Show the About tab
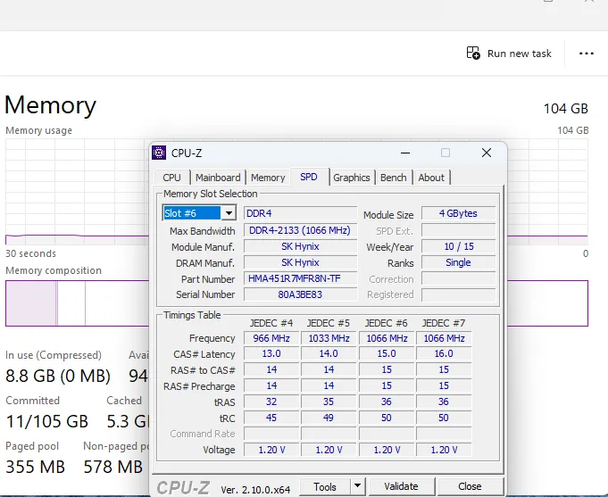The image size is (608, 497). pyautogui.click(x=431, y=178)
